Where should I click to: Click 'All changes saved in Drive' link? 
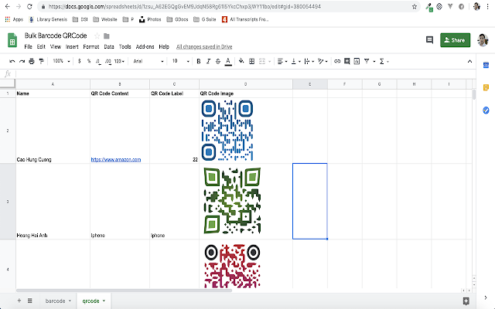[204, 46]
